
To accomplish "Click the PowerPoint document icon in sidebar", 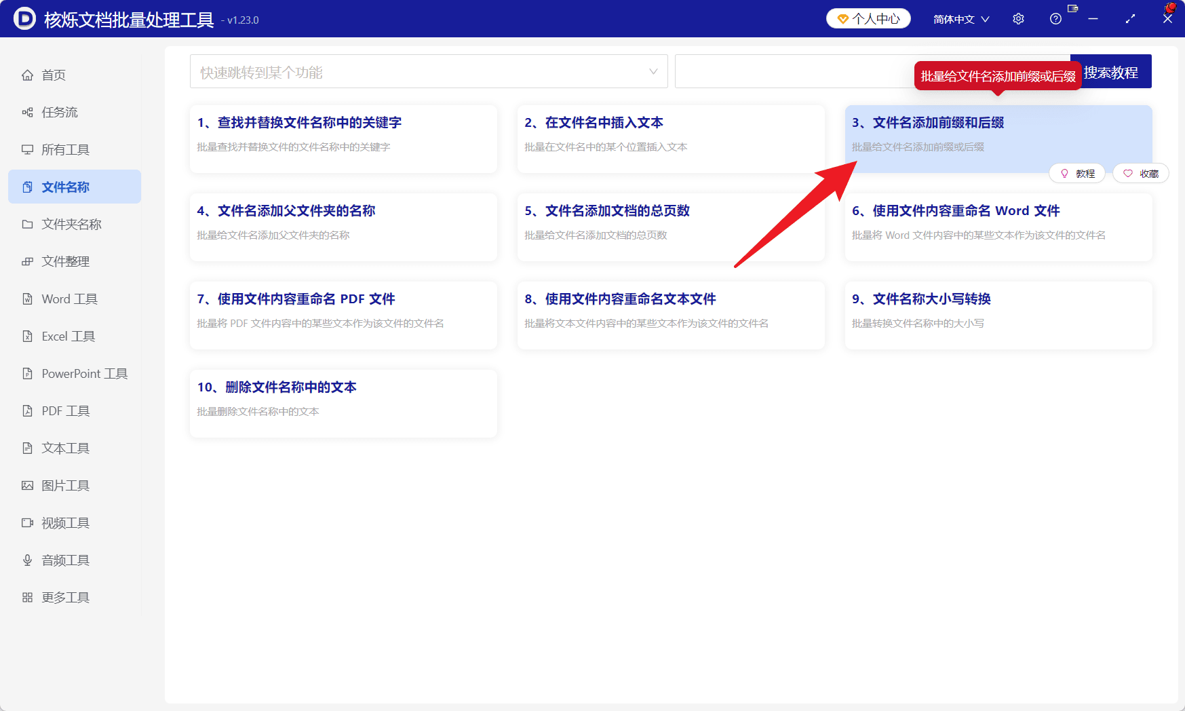I will pyautogui.click(x=27, y=373).
